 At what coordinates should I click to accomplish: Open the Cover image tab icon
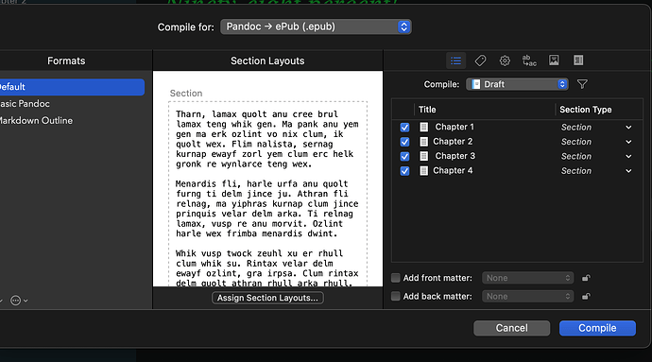554,60
